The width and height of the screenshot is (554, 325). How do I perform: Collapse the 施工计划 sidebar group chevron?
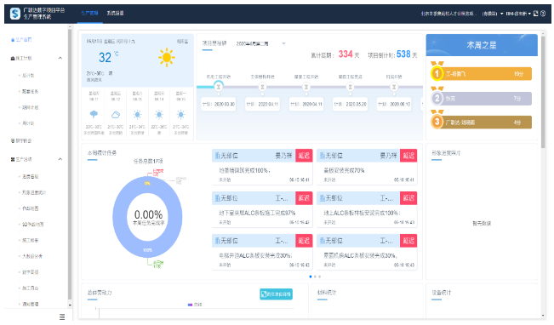60,59
